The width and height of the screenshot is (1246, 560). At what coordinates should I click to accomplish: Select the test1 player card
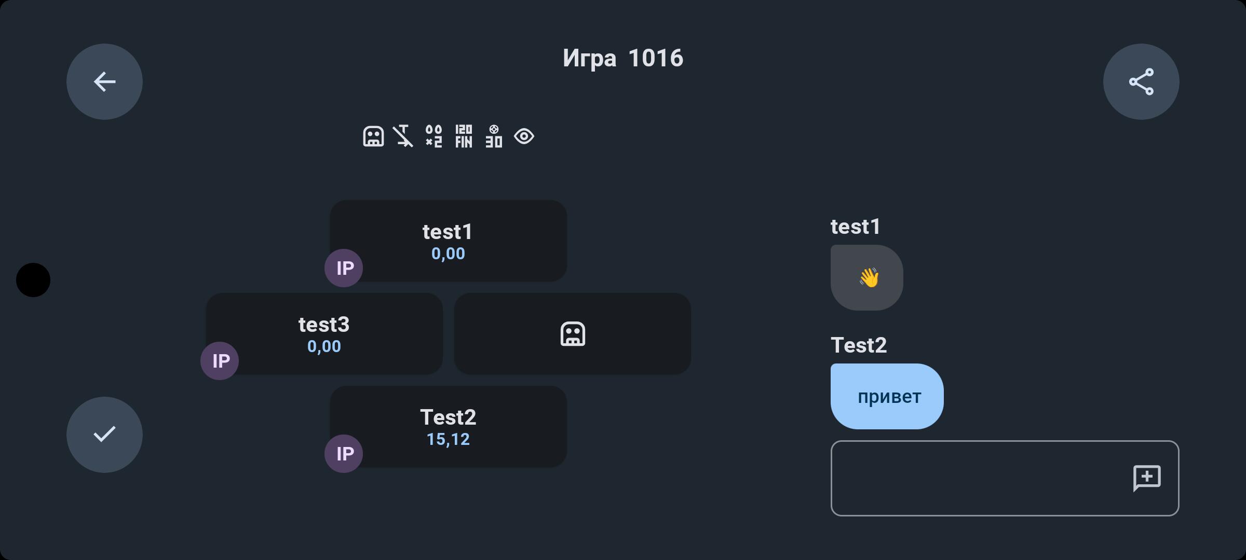coord(449,241)
